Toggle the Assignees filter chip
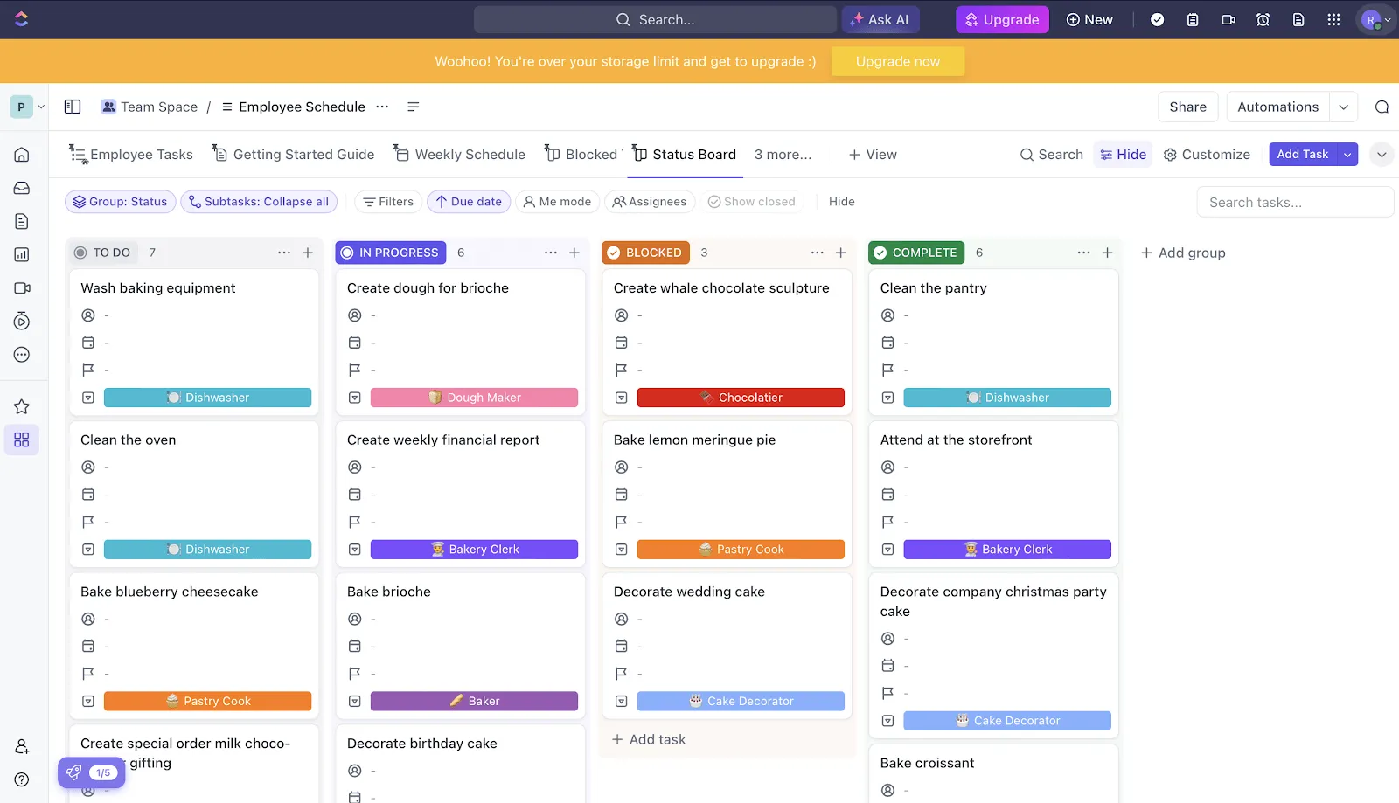Image resolution: width=1399 pixels, height=803 pixels. click(x=650, y=202)
